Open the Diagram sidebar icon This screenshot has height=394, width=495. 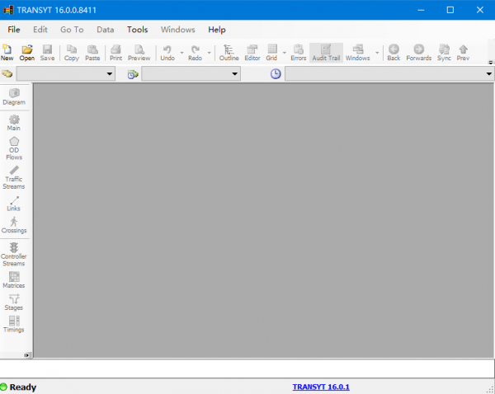pos(14,96)
